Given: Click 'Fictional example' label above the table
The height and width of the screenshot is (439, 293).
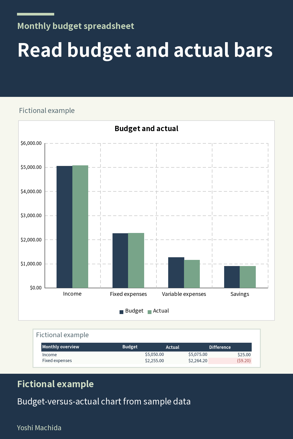Looking at the screenshot, I should (62, 335).
